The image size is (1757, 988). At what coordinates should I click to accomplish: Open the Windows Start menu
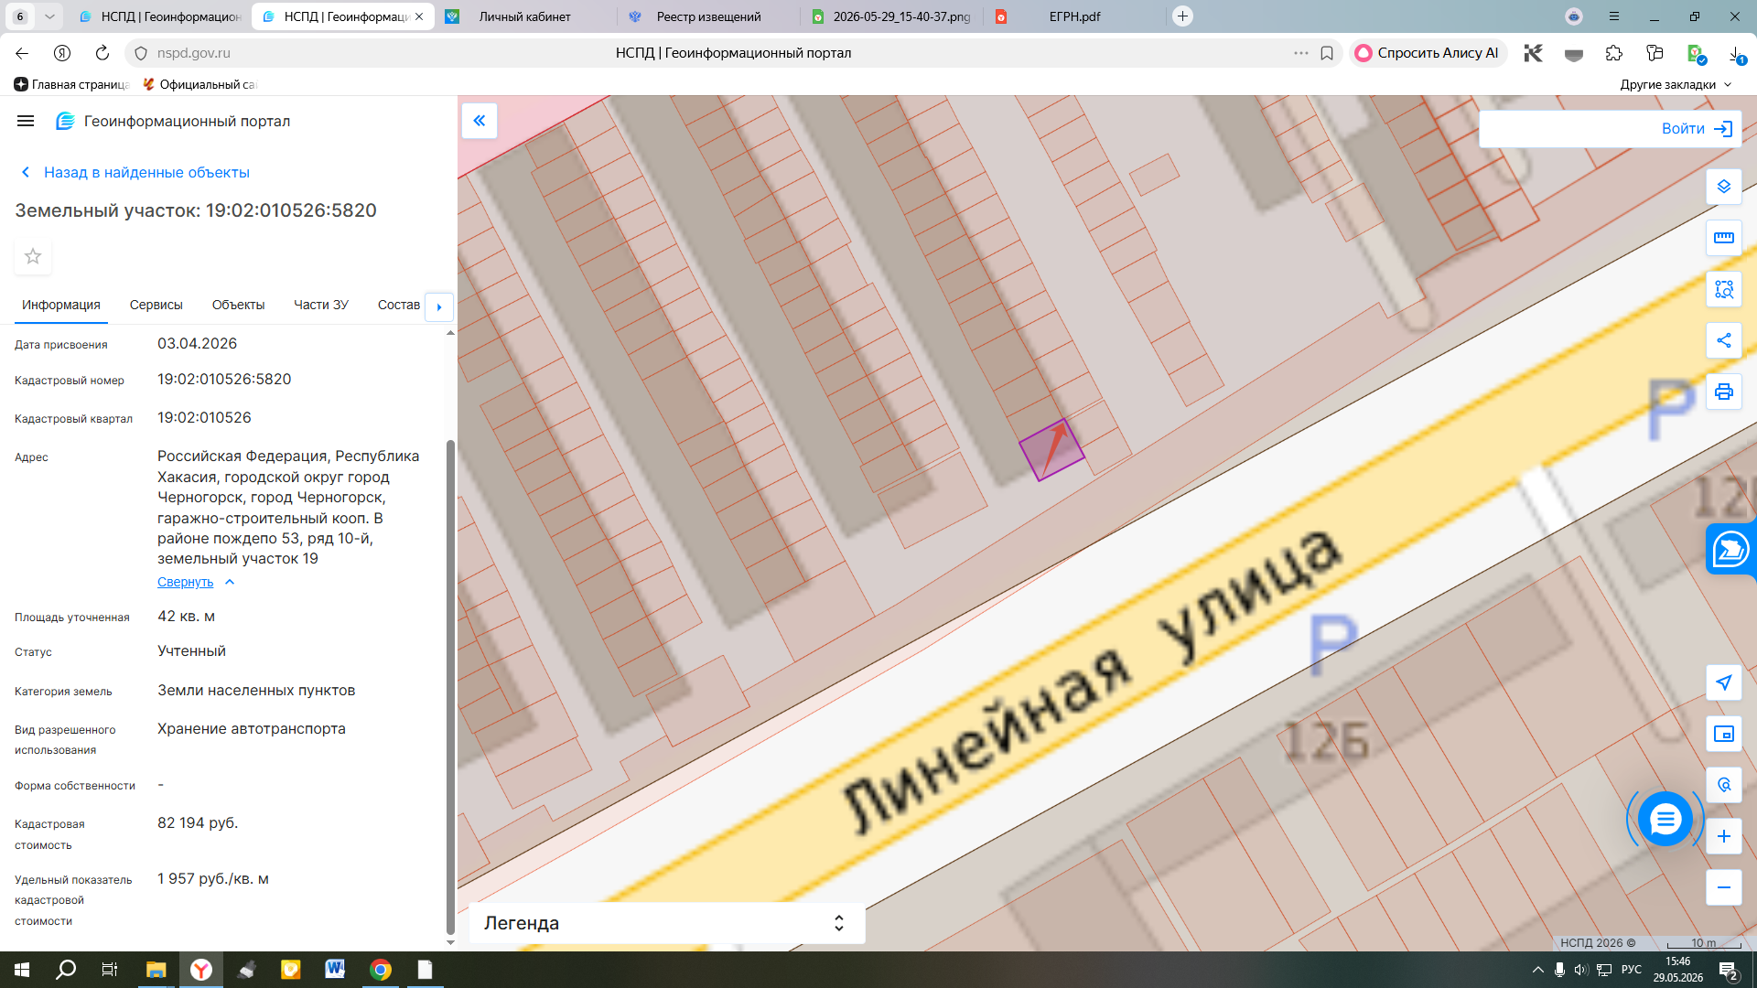(x=22, y=970)
